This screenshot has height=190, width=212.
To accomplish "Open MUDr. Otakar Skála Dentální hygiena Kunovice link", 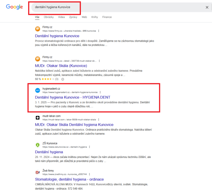I will pyautogui.click(x=74, y=125).
